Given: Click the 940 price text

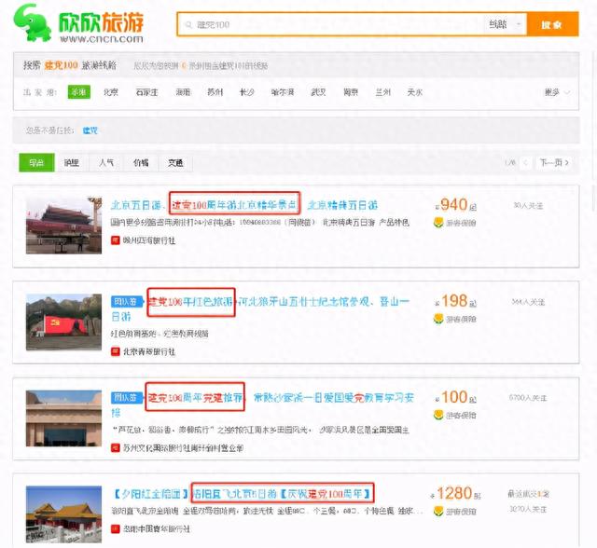Looking at the screenshot, I should pyautogui.click(x=456, y=205).
